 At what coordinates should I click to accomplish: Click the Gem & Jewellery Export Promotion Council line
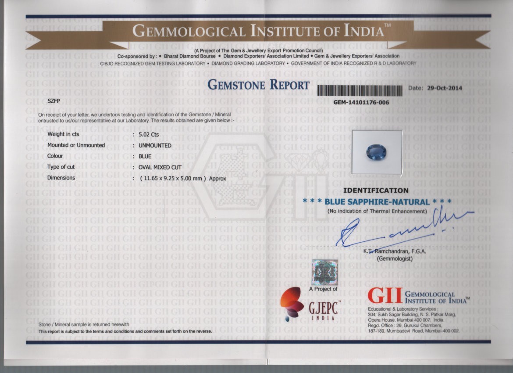[258, 50]
